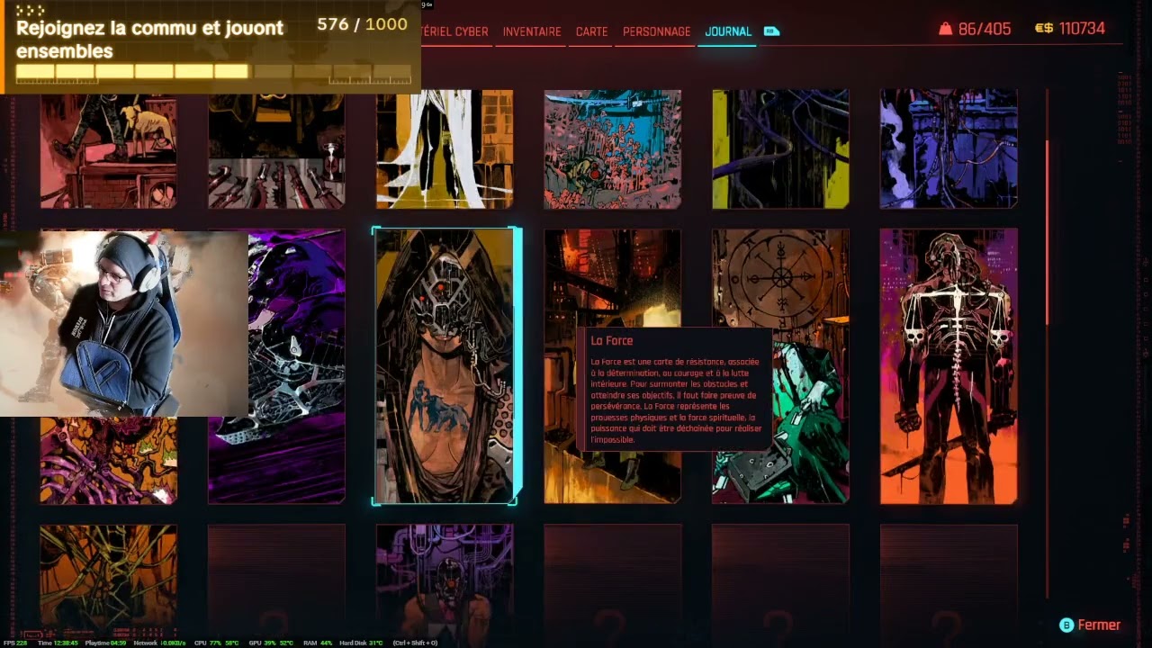This screenshot has height=648, width=1152.
Task: Select the skeleton-scales Justice tarot card
Action: pyautogui.click(x=949, y=366)
